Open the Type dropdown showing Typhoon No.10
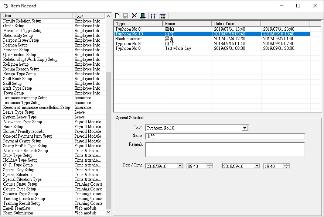 245,128
